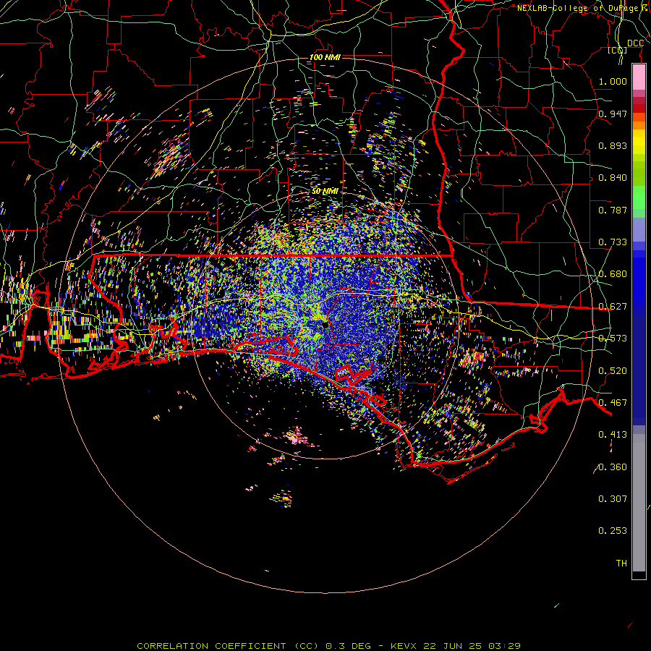Pick the gray band of the color scale
This screenshot has width=651, height=651.
tap(639, 503)
